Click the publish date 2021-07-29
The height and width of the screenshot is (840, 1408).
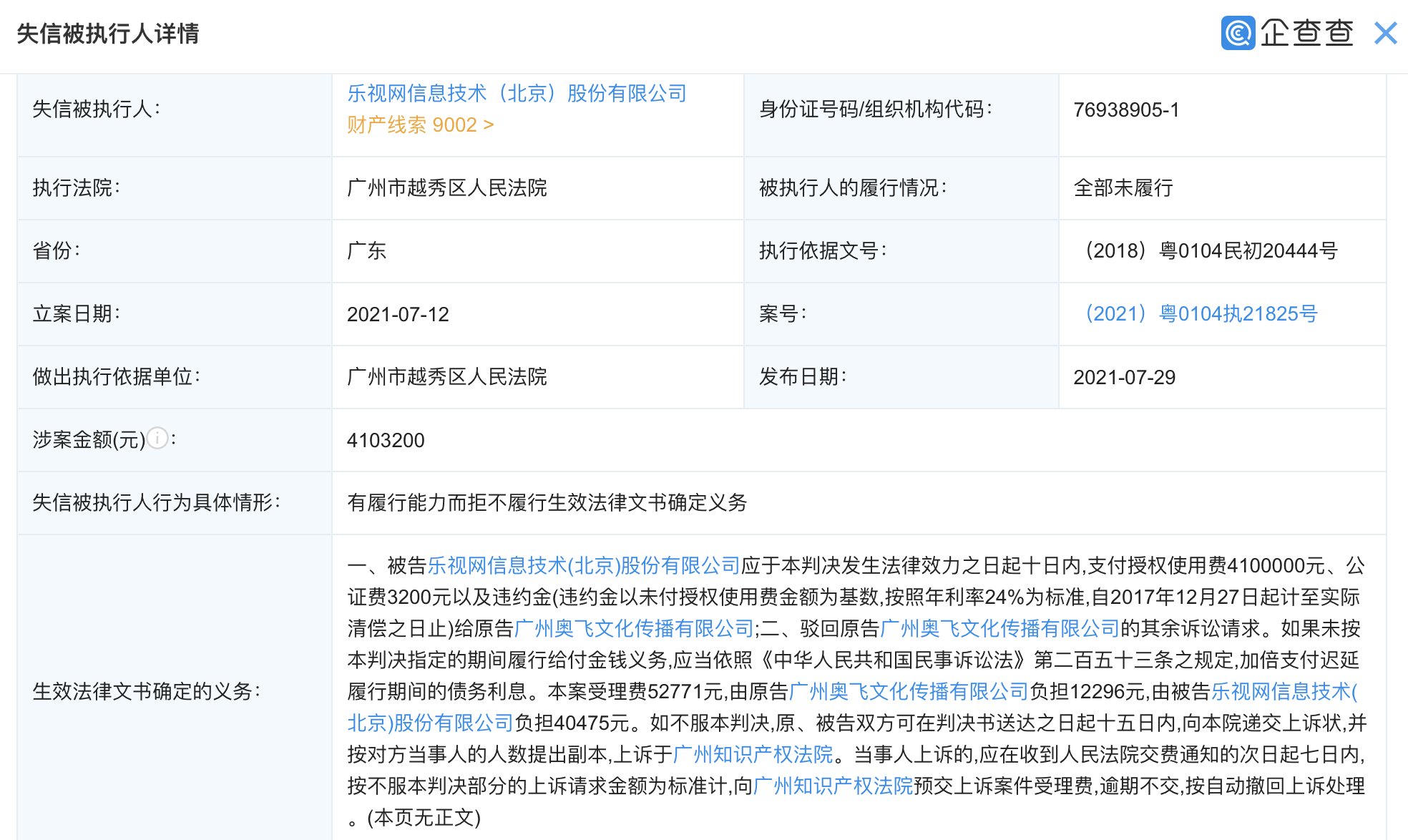pyautogui.click(x=1125, y=377)
